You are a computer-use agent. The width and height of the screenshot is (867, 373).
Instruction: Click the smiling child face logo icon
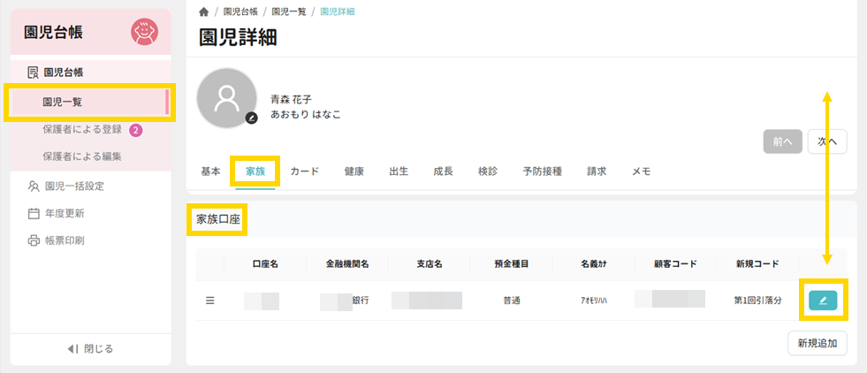144,33
